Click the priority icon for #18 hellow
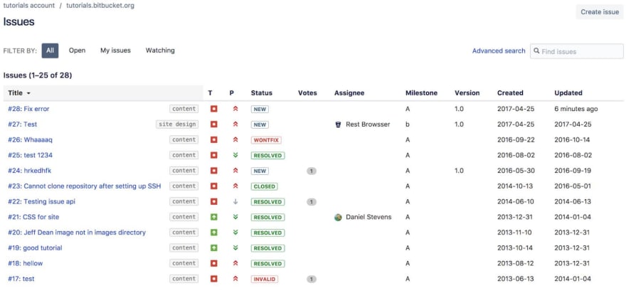This screenshot has height=293, width=626. (x=235, y=263)
